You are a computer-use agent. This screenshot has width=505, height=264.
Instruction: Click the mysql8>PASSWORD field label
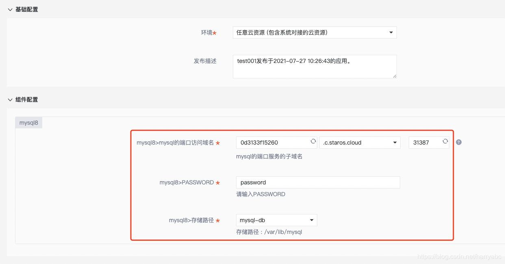[186, 182]
